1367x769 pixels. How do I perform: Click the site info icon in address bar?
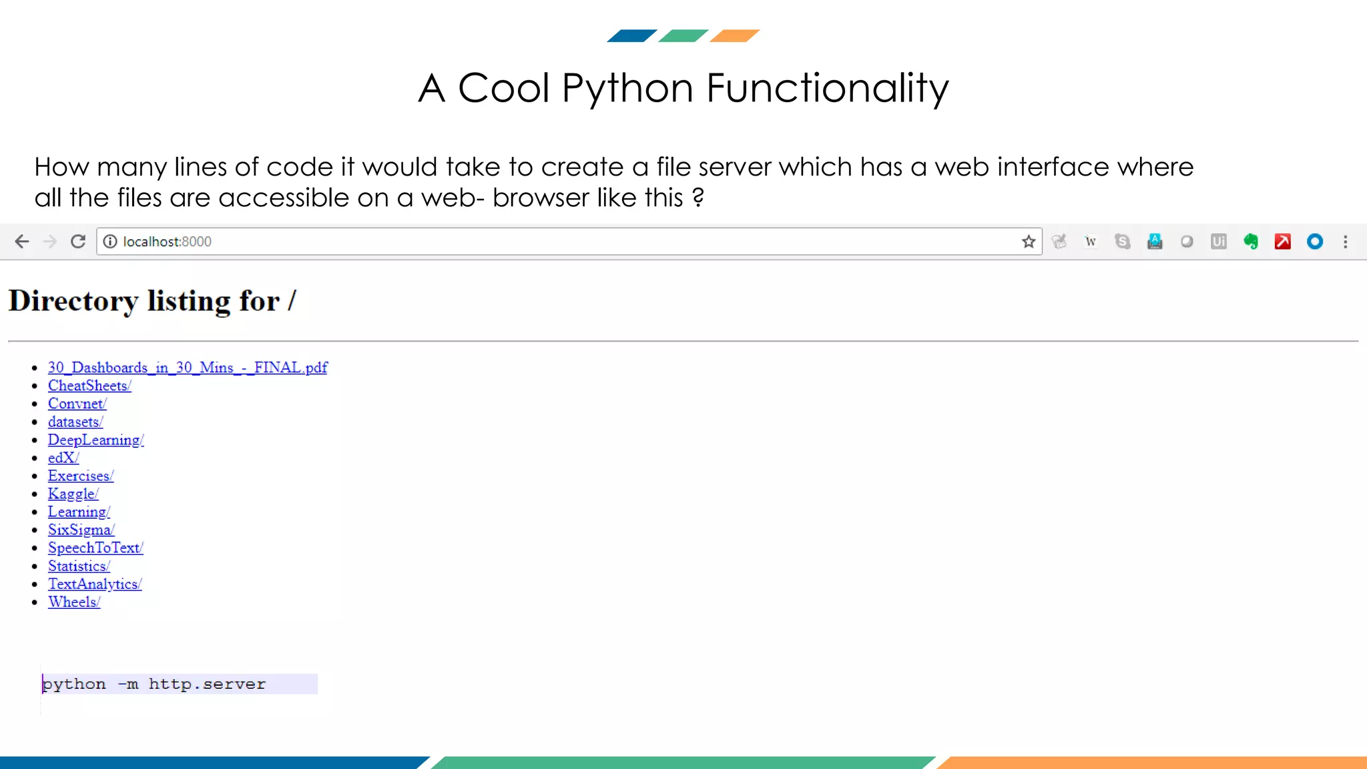110,242
